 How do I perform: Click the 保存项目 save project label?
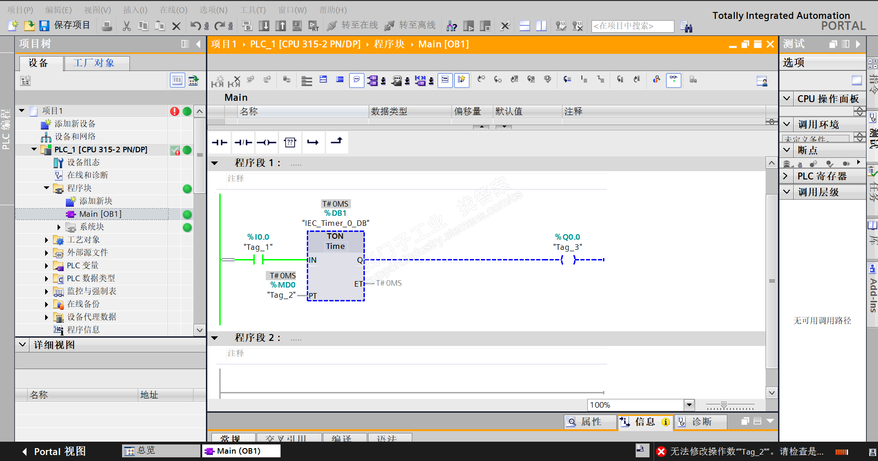tap(72, 25)
